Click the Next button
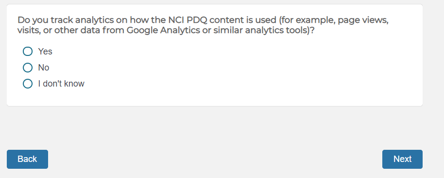 click(x=402, y=159)
